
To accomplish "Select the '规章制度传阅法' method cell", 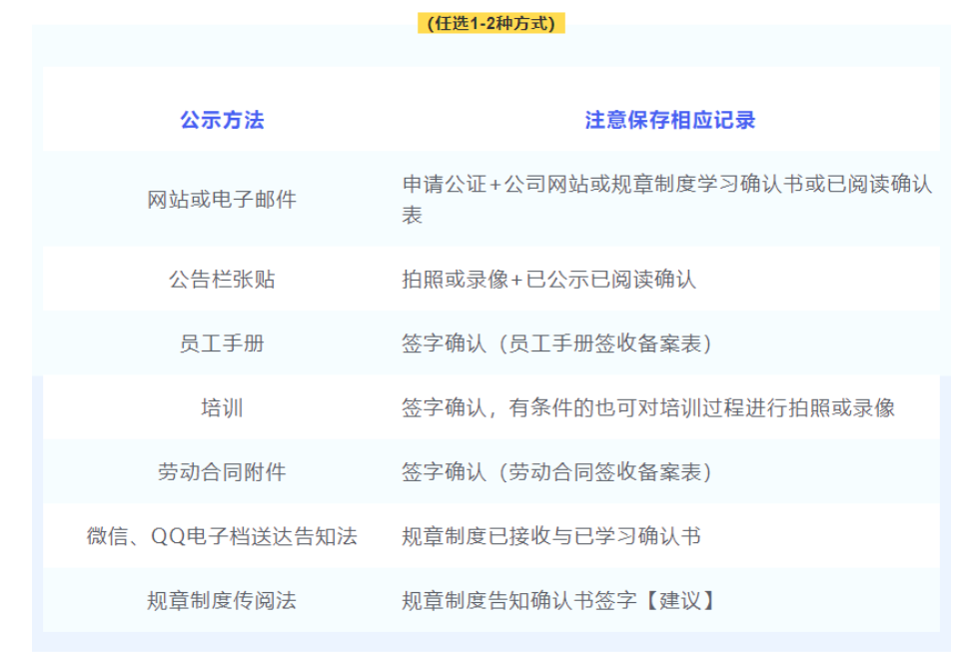I will (x=222, y=600).
